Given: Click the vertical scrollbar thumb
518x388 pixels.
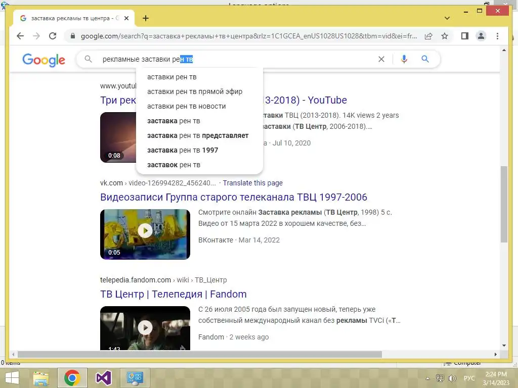Looking at the screenshot, I should (x=504, y=205).
